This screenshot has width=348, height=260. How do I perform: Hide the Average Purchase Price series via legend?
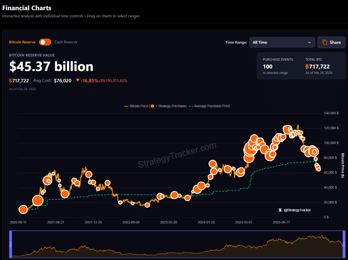point(212,106)
